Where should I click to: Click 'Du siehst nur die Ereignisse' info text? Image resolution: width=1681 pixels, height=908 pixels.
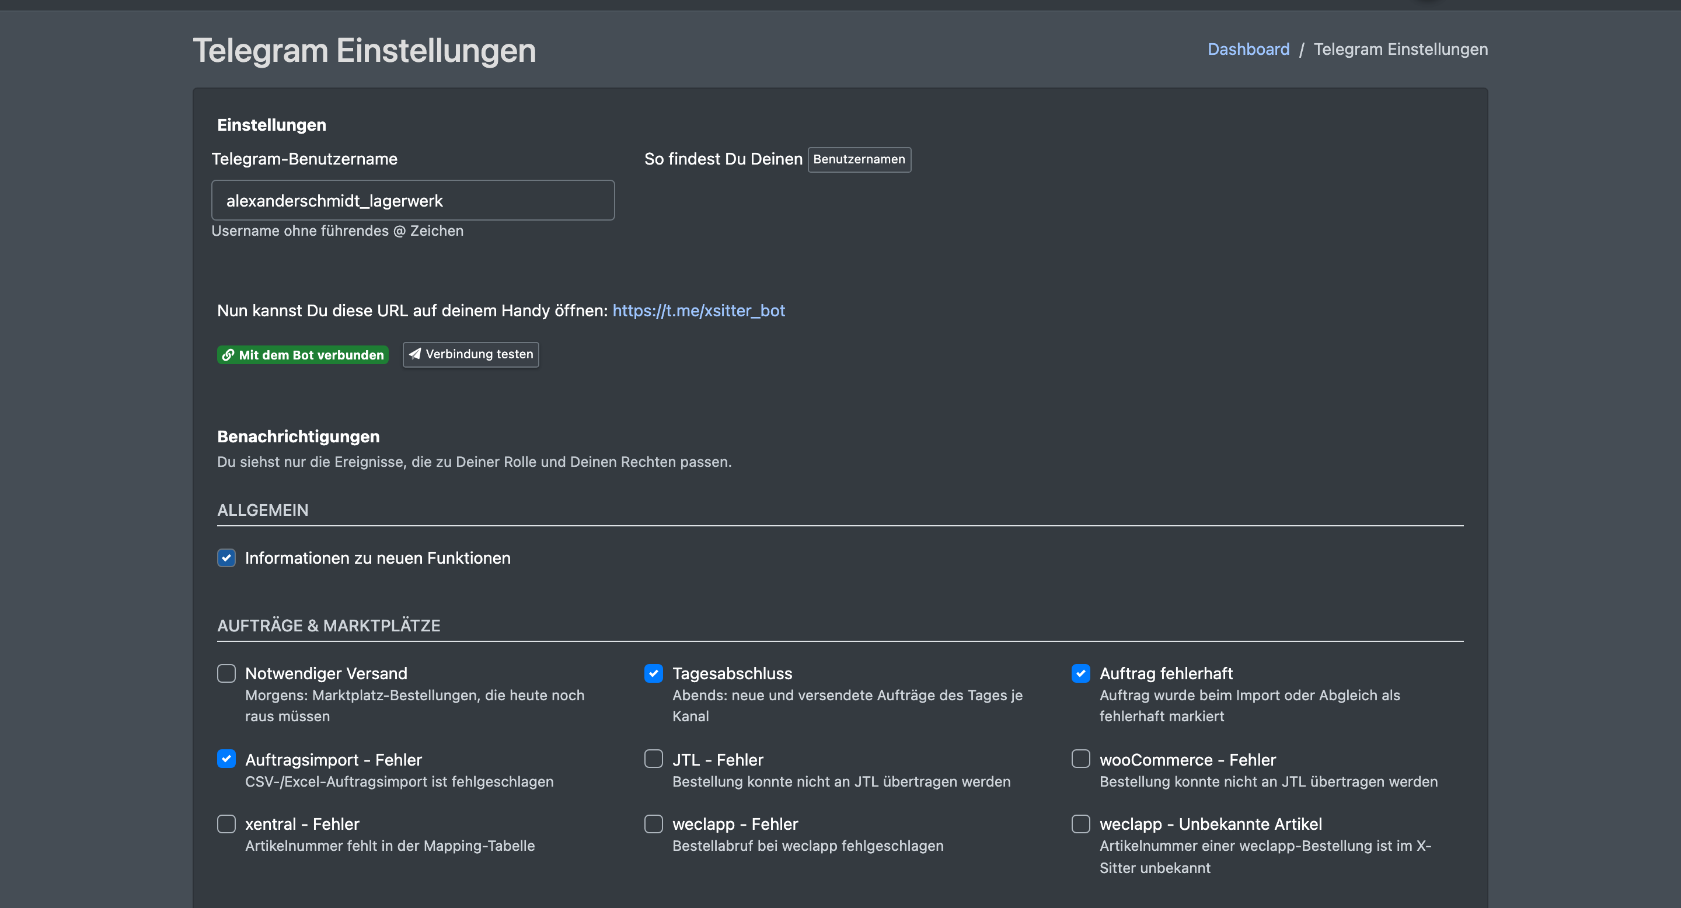pos(475,462)
